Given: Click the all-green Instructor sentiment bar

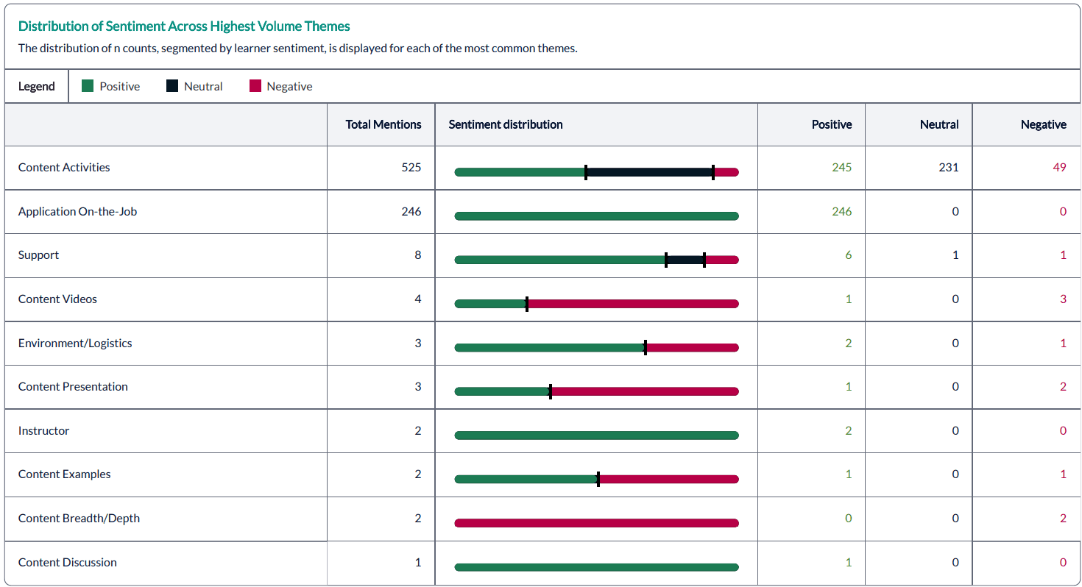Looking at the screenshot, I should [597, 434].
